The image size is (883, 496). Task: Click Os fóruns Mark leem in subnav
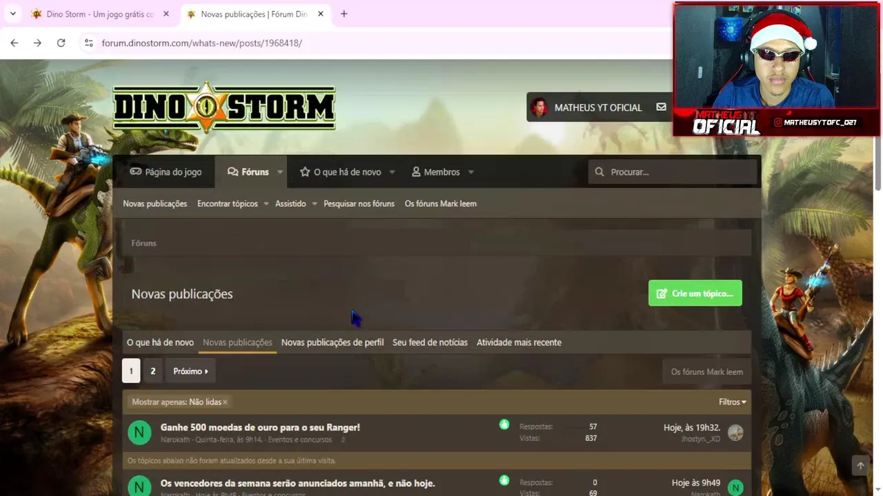[440, 203]
